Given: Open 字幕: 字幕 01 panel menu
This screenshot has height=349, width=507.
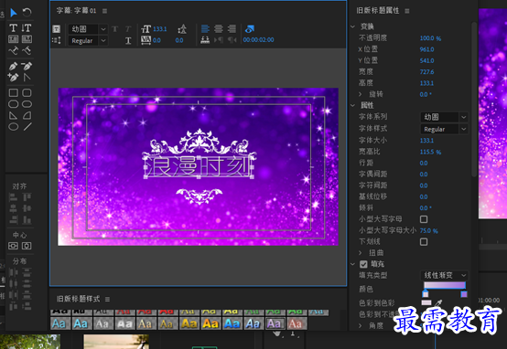Looking at the screenshot, I should 104,11.
